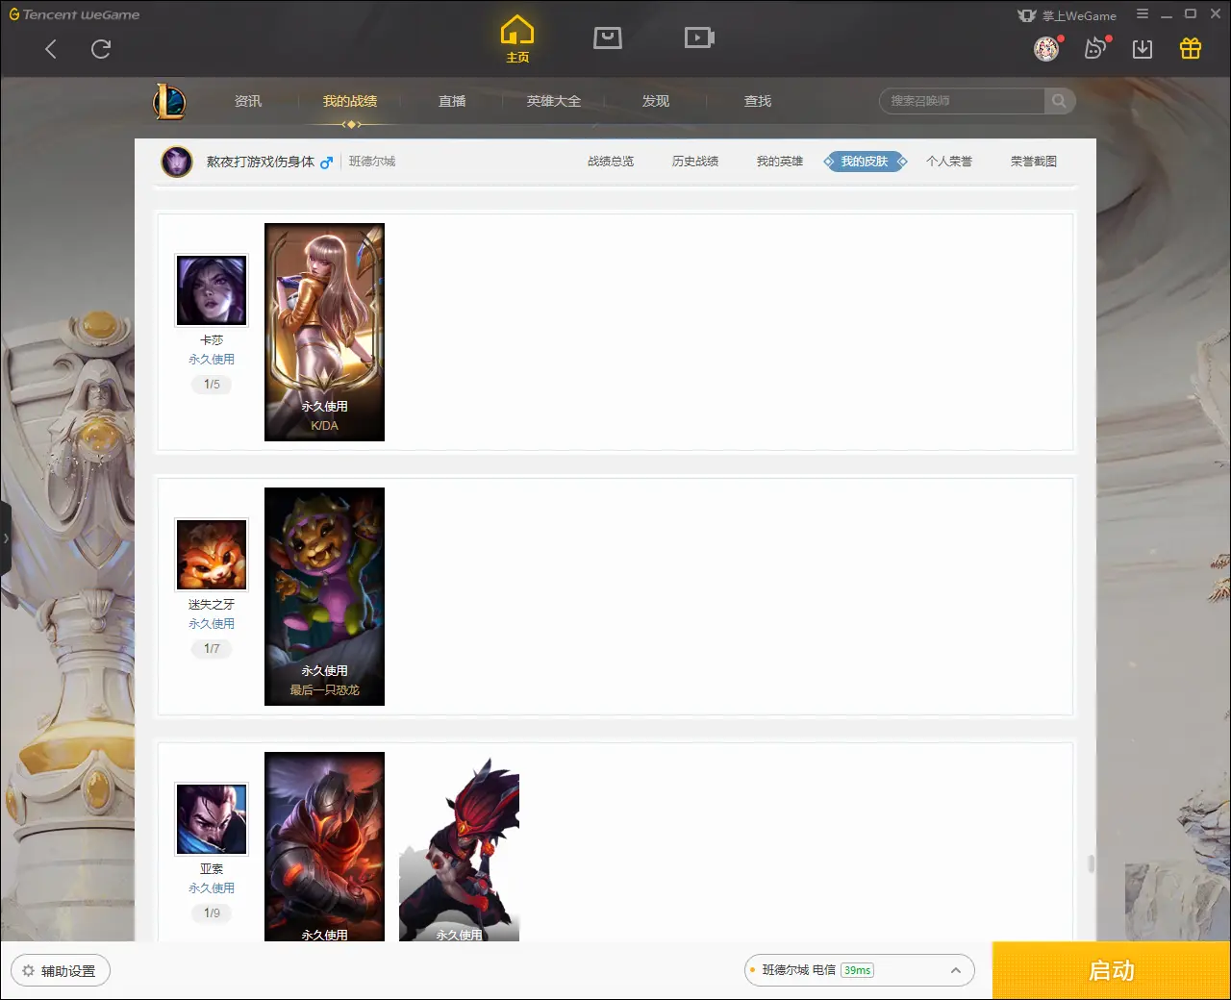The width and height of the screenshot is (1231, 1000).
Task: Click the 1/5 skin count badge
Action: pyautogui.click(x=212, y=385)
